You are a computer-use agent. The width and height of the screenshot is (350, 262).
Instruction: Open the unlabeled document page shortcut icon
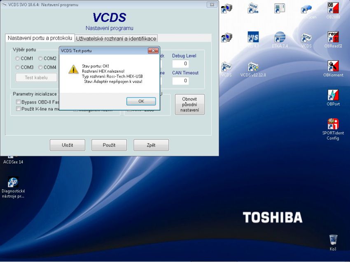[280, 9]
